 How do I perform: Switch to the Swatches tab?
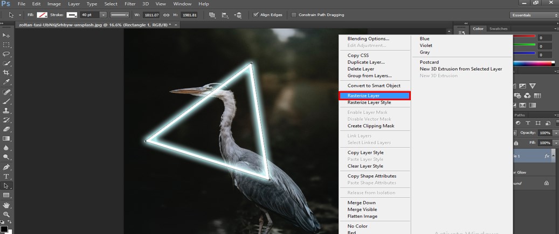(x=498, y=29)
